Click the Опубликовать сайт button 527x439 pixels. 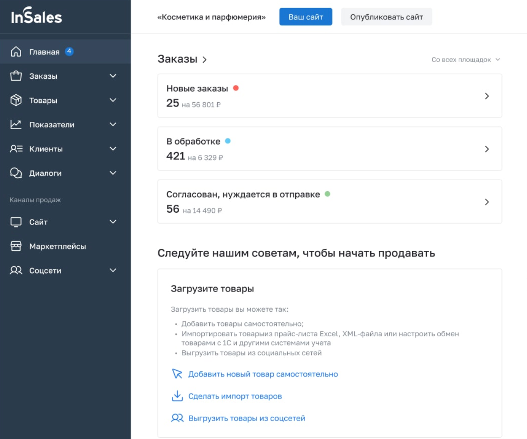(386, 17)
